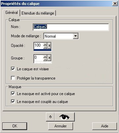Uncheck Le masque est activé pour ce calque
The width and height of the screenshot is (119, 133).
[x=13, y=94]
